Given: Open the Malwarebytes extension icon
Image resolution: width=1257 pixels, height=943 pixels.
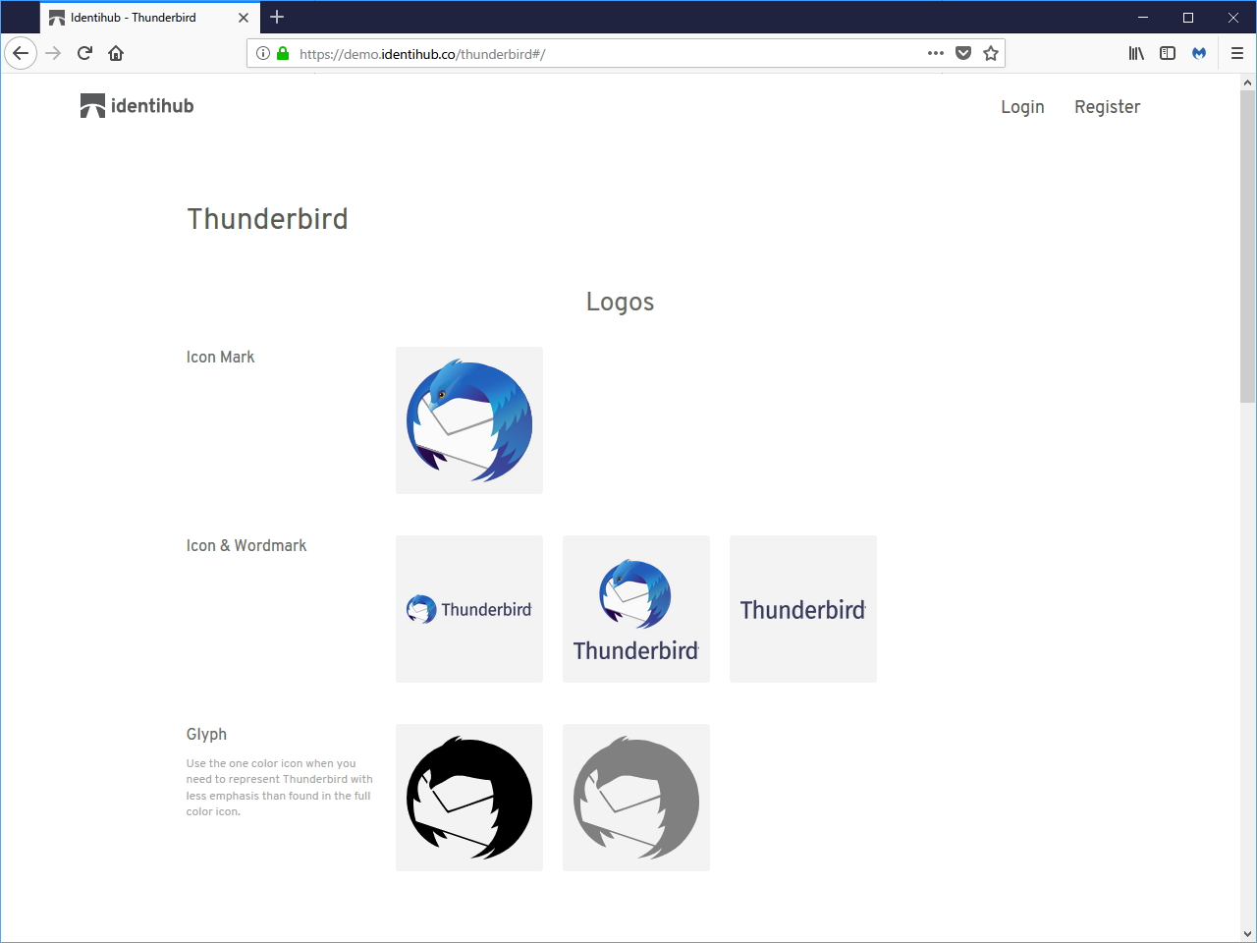Looking at the screenshot, I should point(1199,53).
